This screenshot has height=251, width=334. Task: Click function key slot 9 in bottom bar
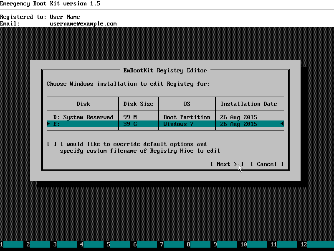coord(225,244)
